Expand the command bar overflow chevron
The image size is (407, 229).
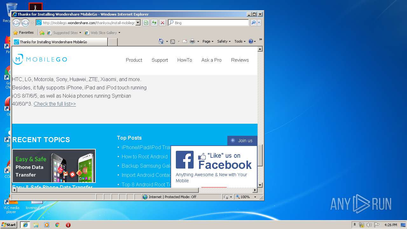pos(260,39)
